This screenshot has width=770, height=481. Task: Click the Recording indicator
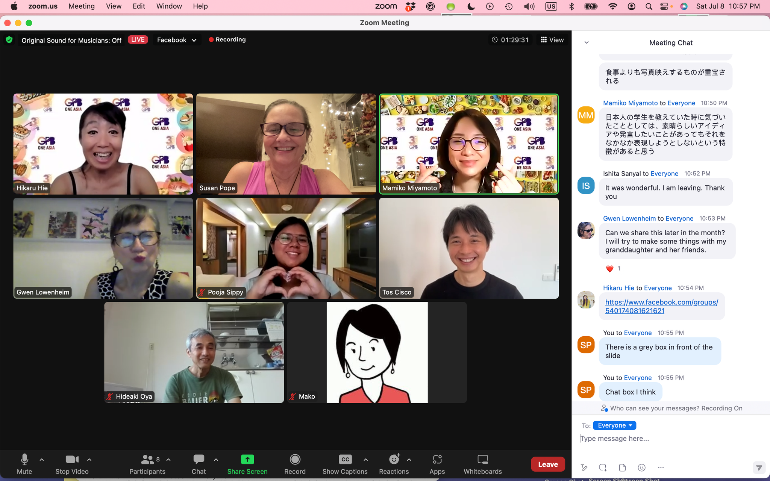227,39
